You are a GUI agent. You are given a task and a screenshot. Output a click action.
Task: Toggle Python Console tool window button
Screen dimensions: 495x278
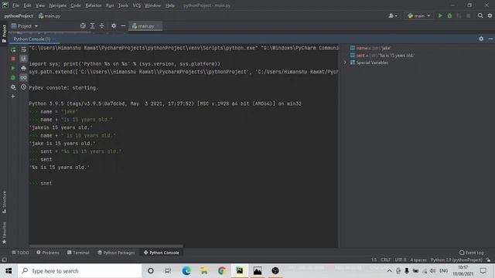click(x=162, y=253)
